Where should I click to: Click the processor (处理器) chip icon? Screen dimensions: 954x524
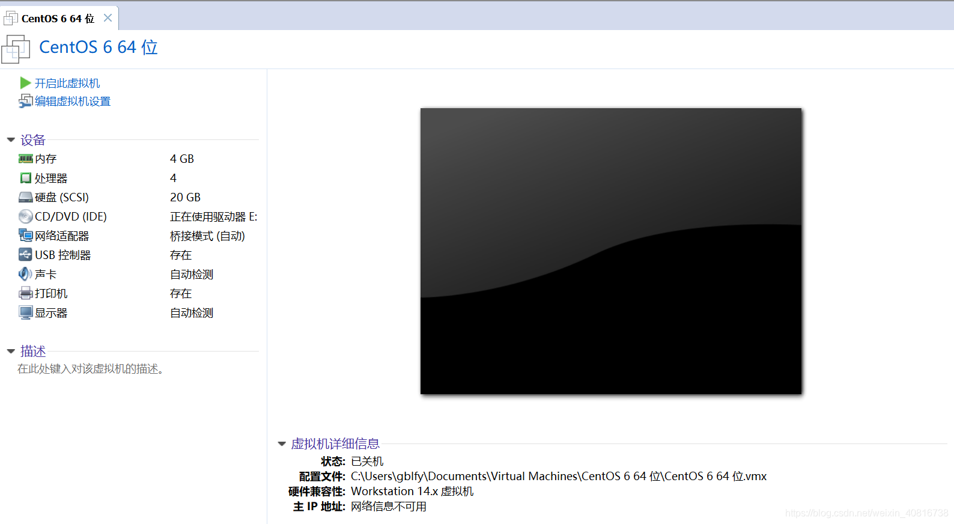tap(25, 178)
